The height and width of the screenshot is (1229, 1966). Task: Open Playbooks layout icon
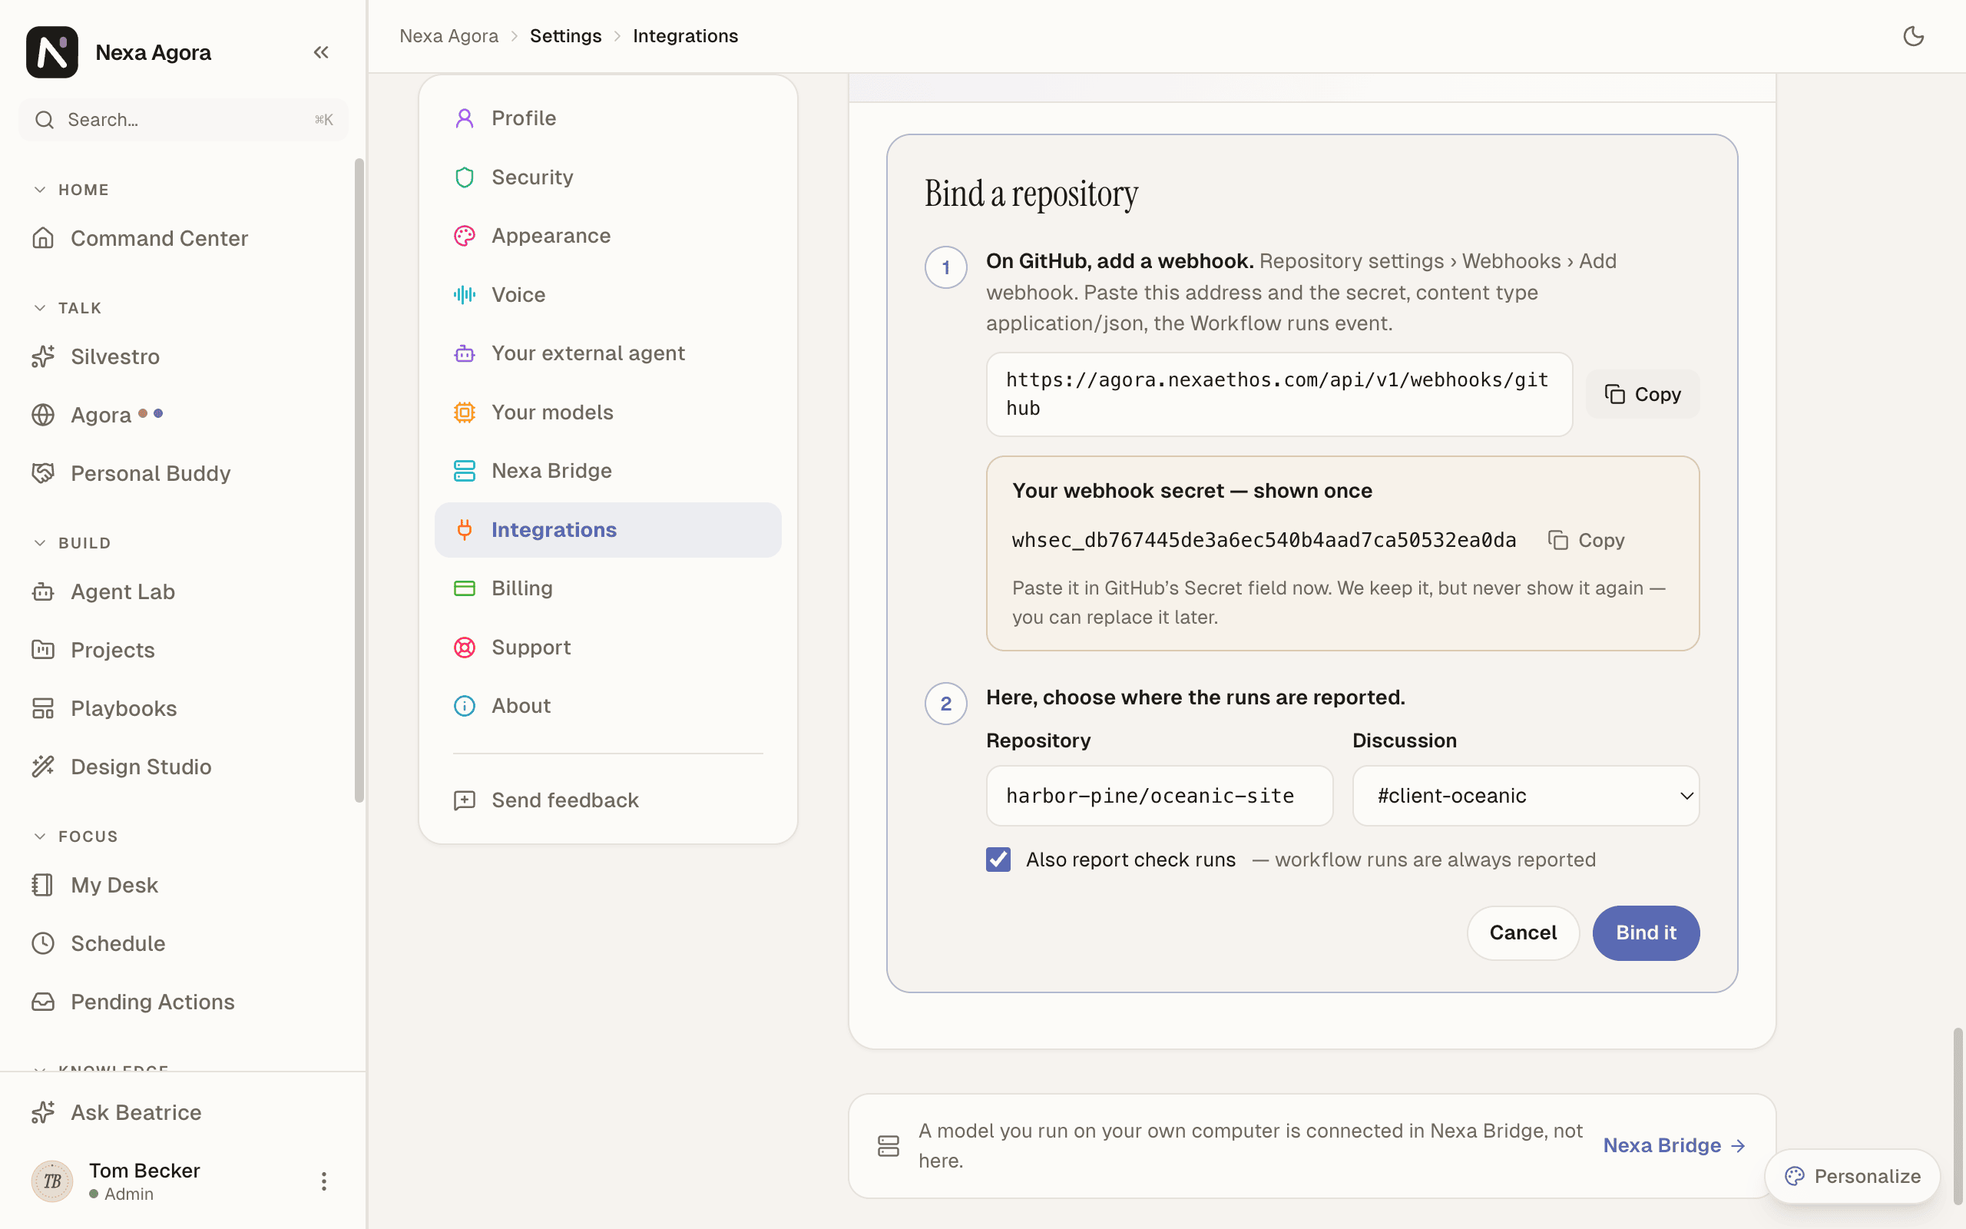[x=43, y=708]
